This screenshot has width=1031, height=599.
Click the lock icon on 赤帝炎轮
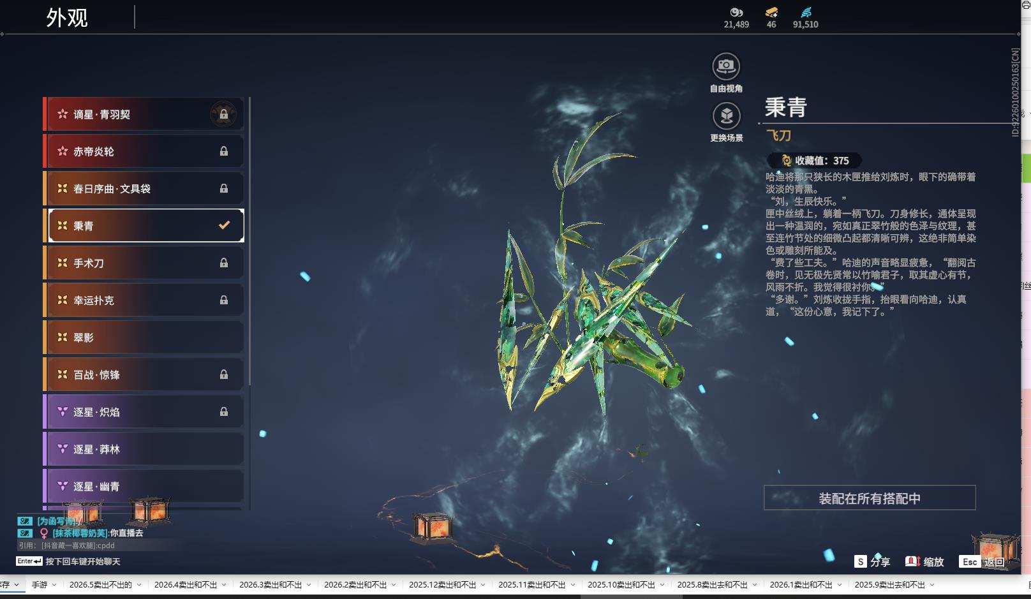click(x=224, y=151)
